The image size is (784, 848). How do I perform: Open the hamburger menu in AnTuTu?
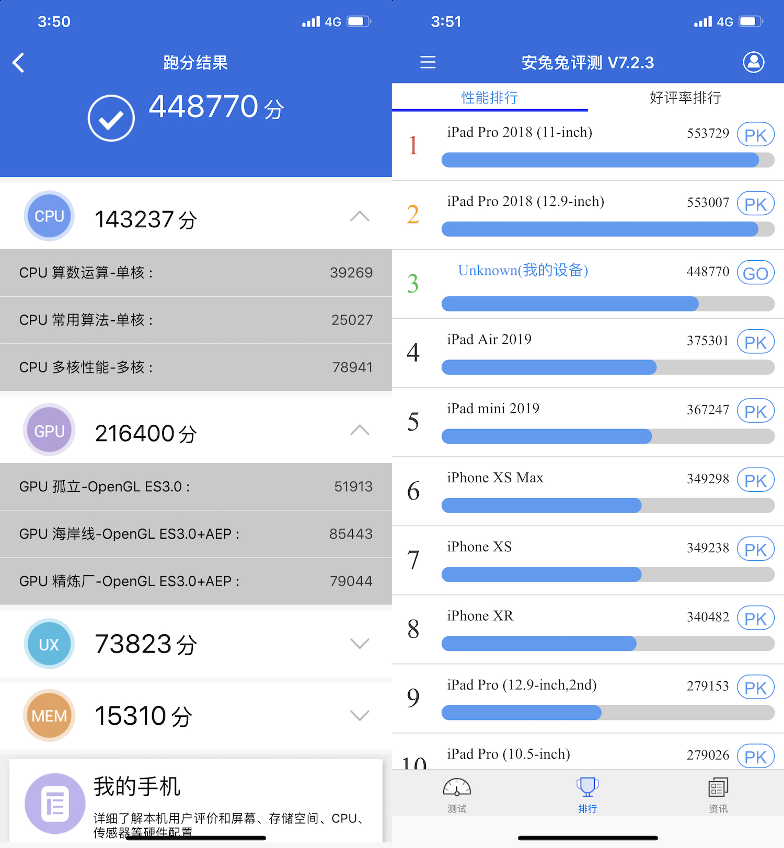(x=428, y=63)
